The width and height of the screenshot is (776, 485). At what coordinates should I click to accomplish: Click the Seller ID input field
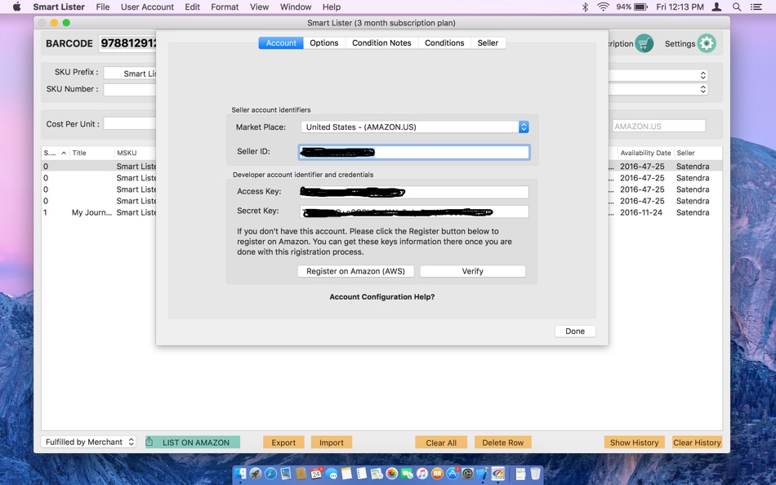pos(414,152)
